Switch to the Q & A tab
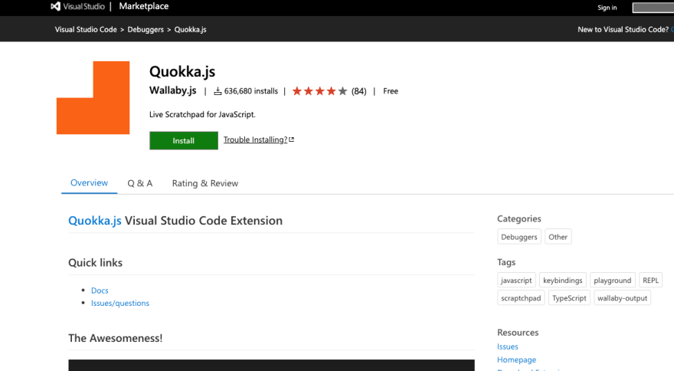 (139, 183)
